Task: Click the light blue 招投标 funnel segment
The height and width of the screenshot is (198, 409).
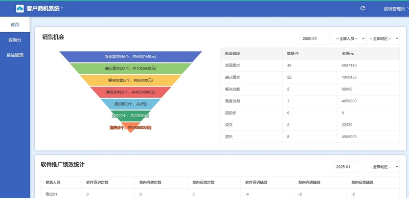Action: (130, 104)
